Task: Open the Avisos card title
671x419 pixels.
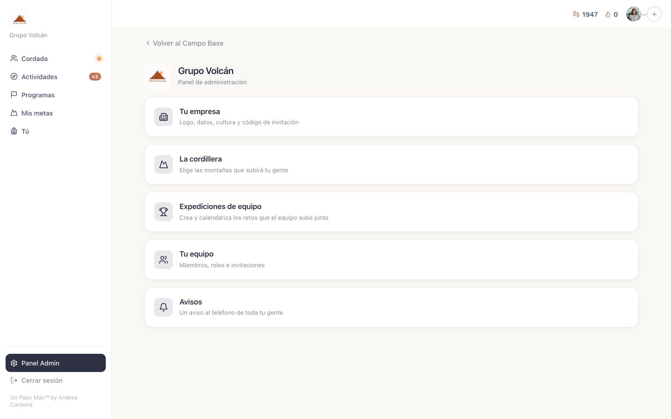Action: (191, 302)
